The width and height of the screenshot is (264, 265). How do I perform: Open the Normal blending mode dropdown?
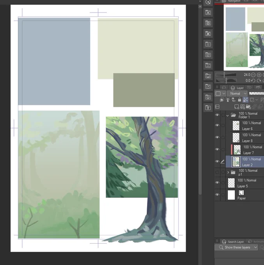point(237,94)
